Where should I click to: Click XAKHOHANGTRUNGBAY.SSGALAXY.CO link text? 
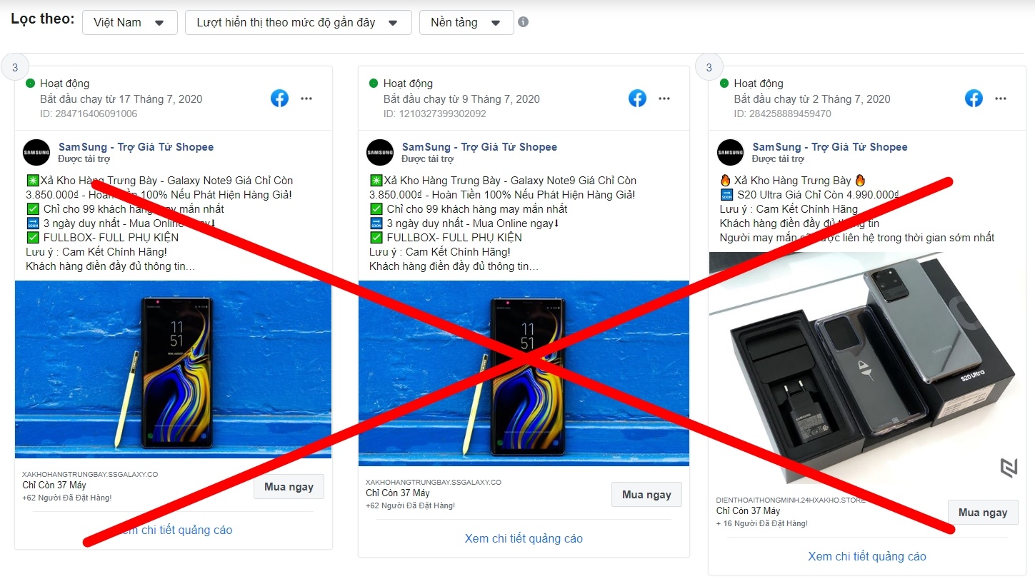[87, 473]
